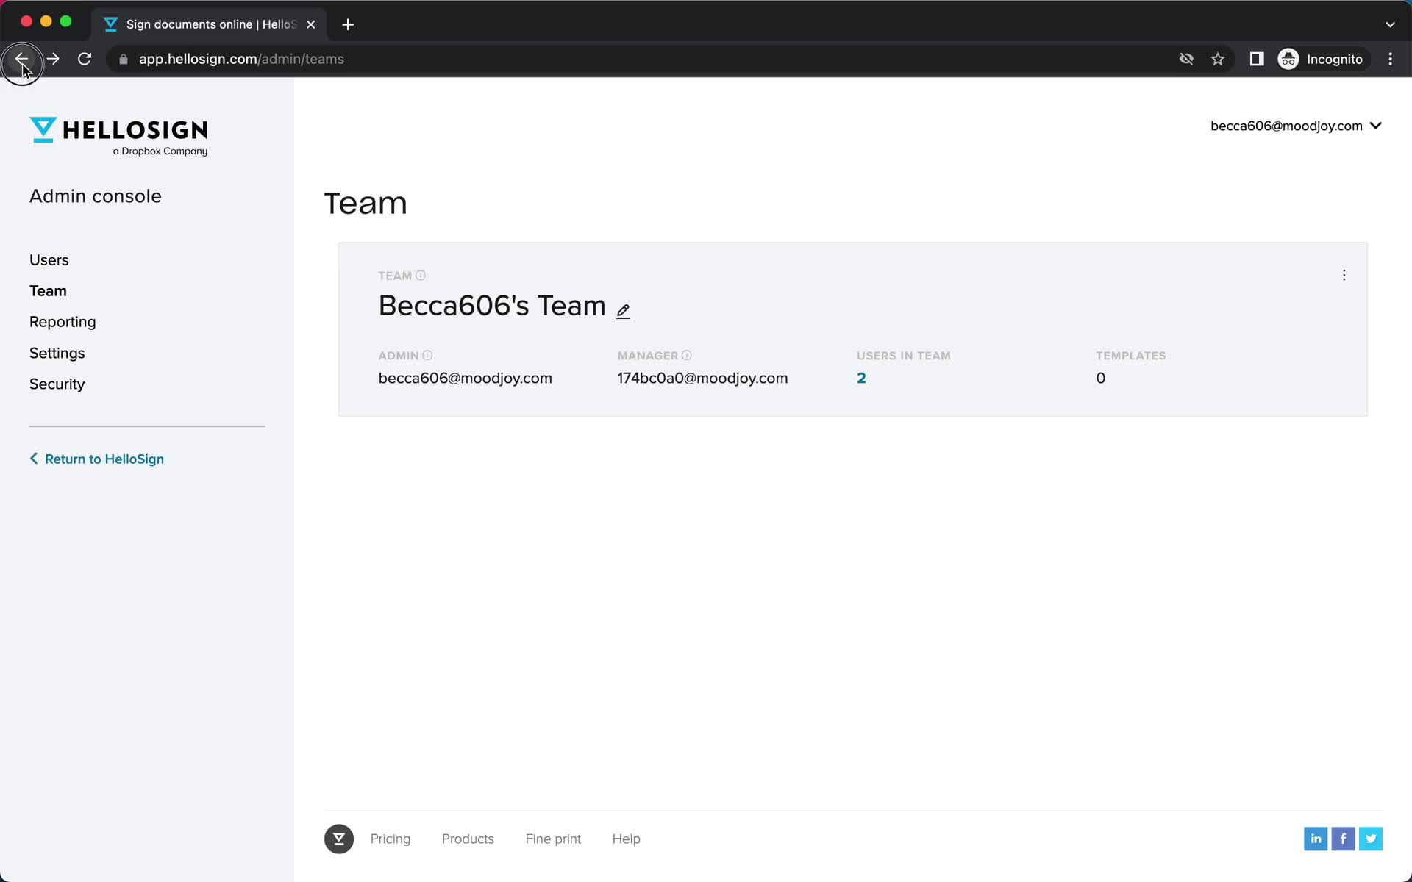Select the Users menu item
This screenshot has height=882, width=1412.
[49, 259]
